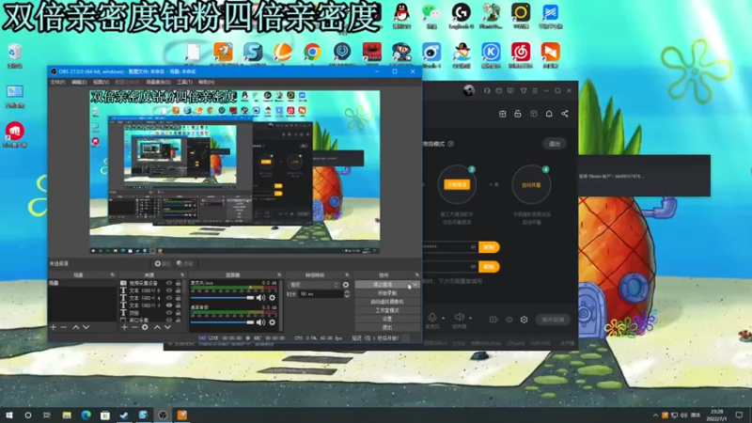
Task: Toggle visibility of 文本 (GDI+) 5 source
Action: (169, 290)
